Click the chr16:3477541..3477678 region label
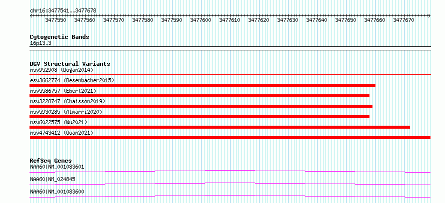The image size is (445, 203). tap(63, 11)
